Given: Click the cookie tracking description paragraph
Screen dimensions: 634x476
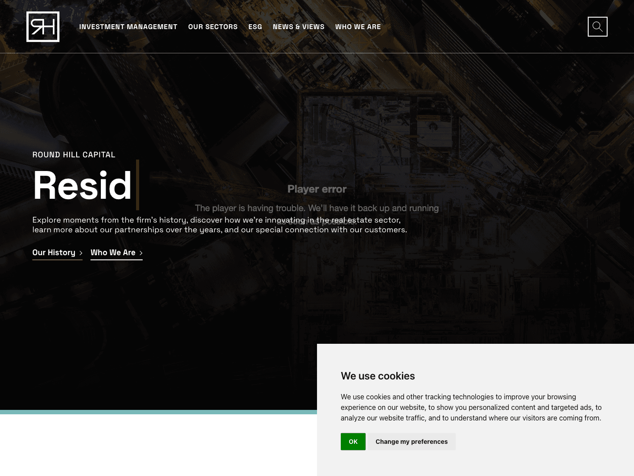Looking at the screenshot, I should pos(471,407).
